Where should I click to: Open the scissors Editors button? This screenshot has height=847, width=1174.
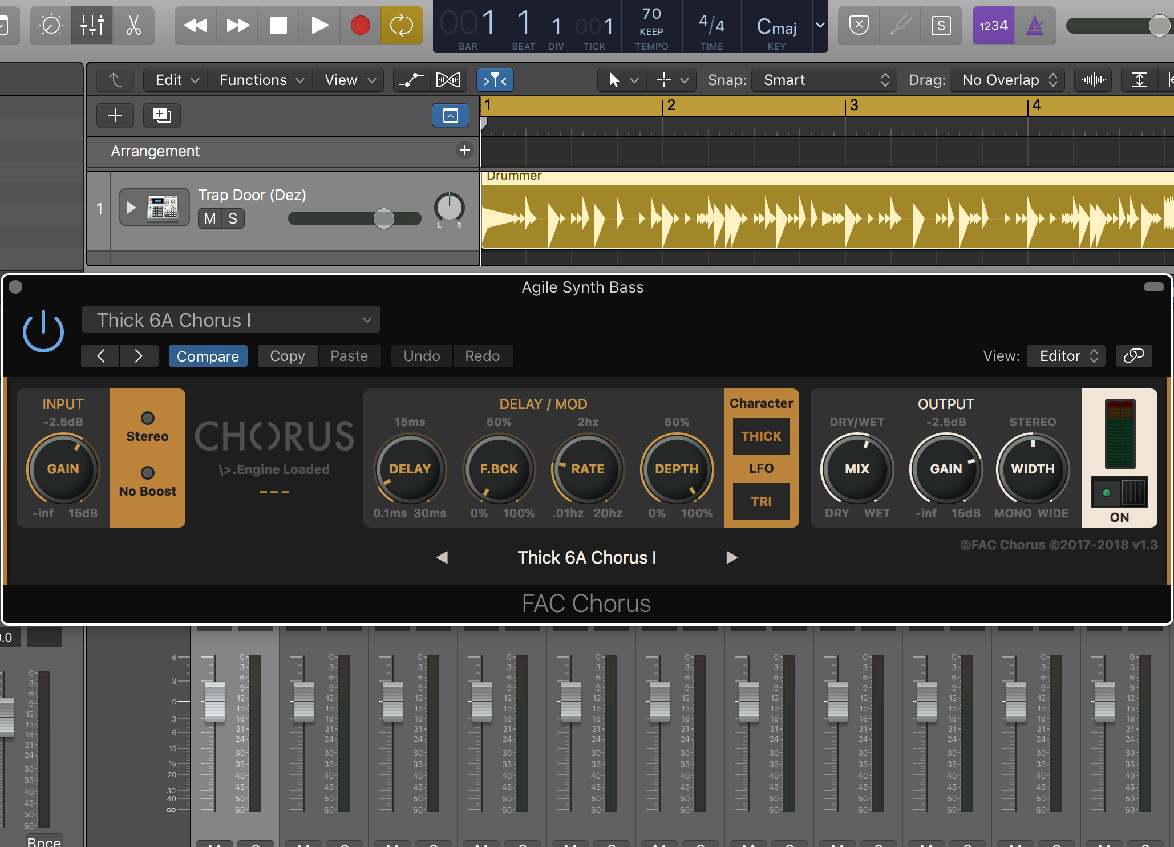tap(133, 25)
